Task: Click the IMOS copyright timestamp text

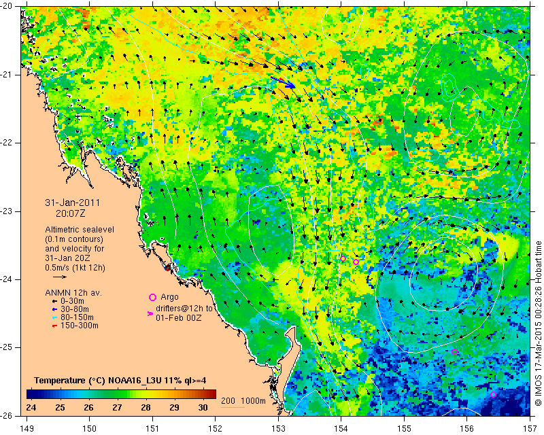Action: pyautogui.click(x=538, y=324)
